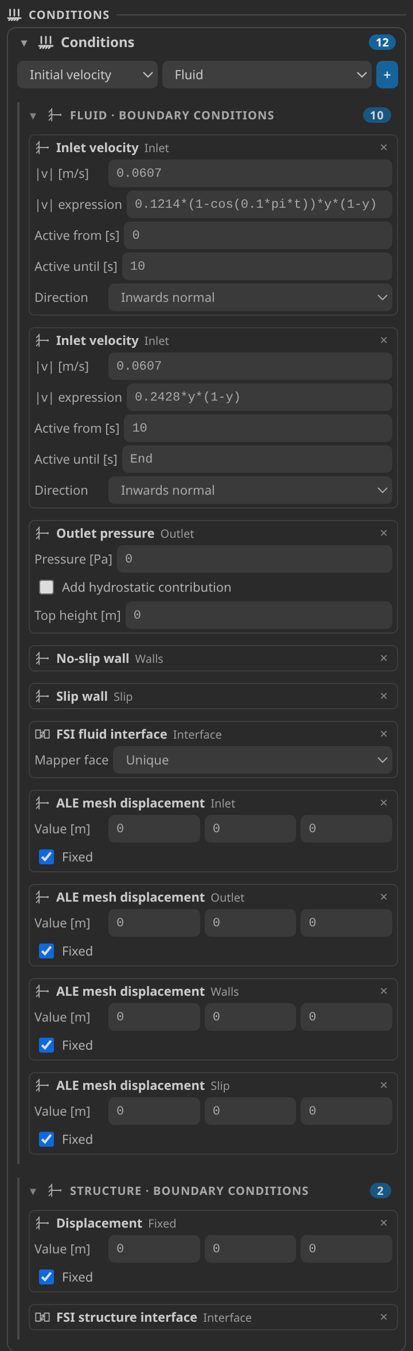Open the Fluid domain dropdown
The image size is (413, 1351).
pos(267,75)
